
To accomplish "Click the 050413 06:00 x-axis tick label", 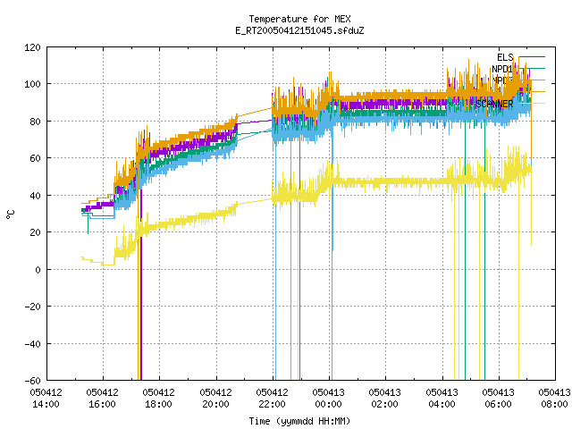I will coord(499,399).
